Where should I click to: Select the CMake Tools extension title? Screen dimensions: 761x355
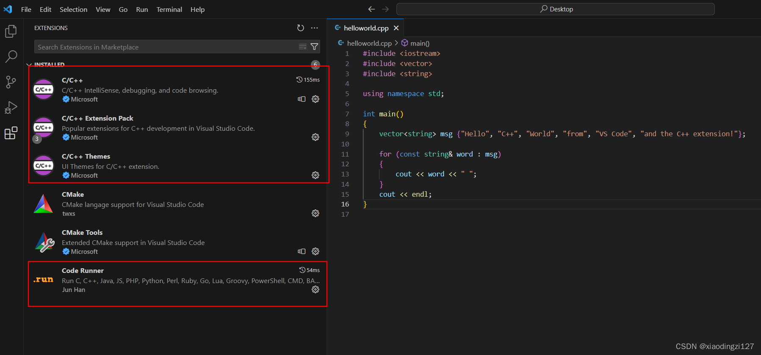tap(82, 232)
